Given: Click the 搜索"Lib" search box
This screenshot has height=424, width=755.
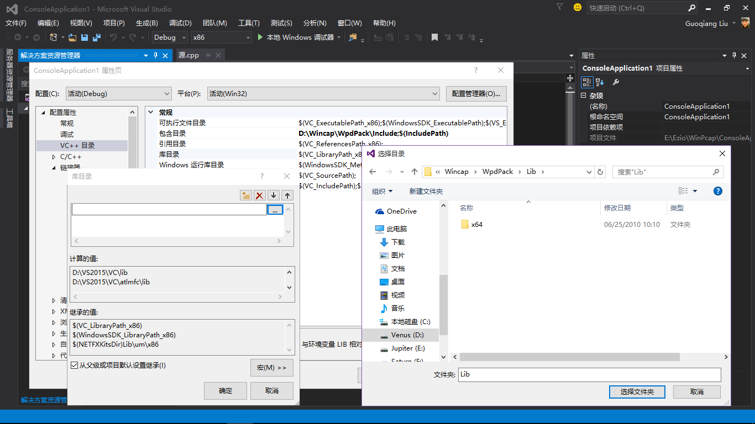Looking at the screenshot, I should click(x=668, y=172).
